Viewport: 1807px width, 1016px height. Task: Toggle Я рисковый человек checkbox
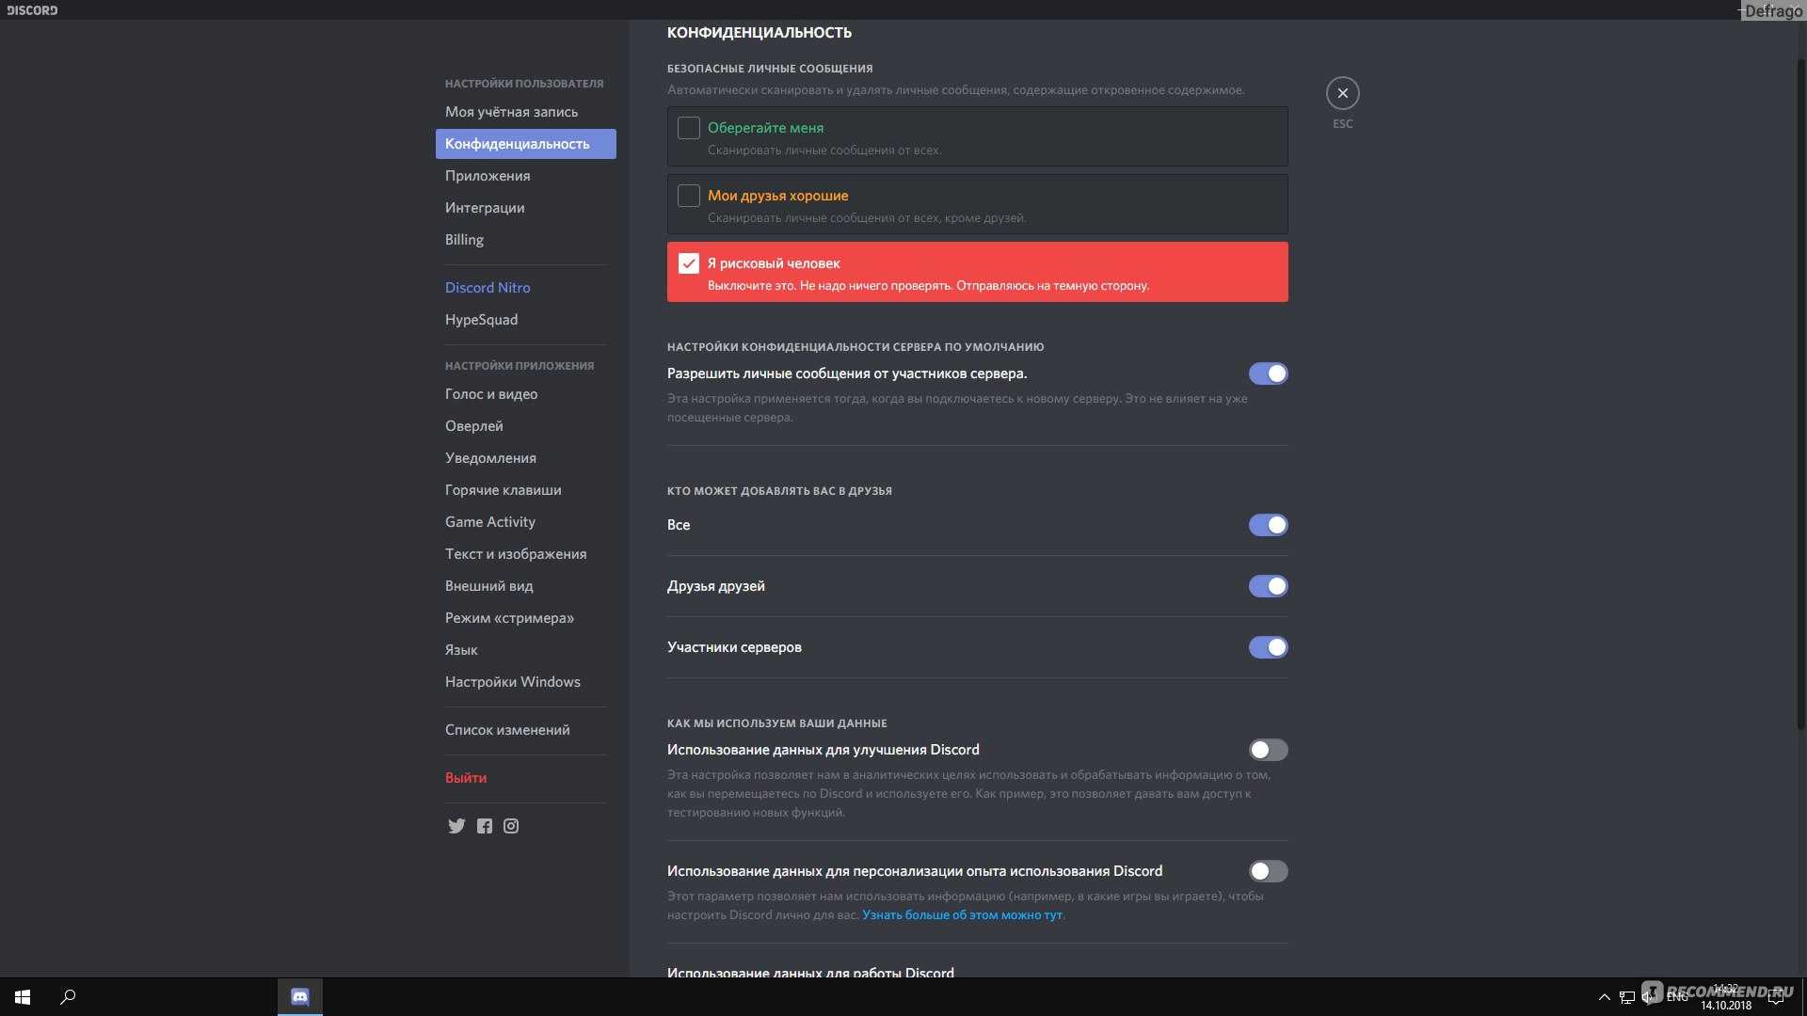point(688,262)
